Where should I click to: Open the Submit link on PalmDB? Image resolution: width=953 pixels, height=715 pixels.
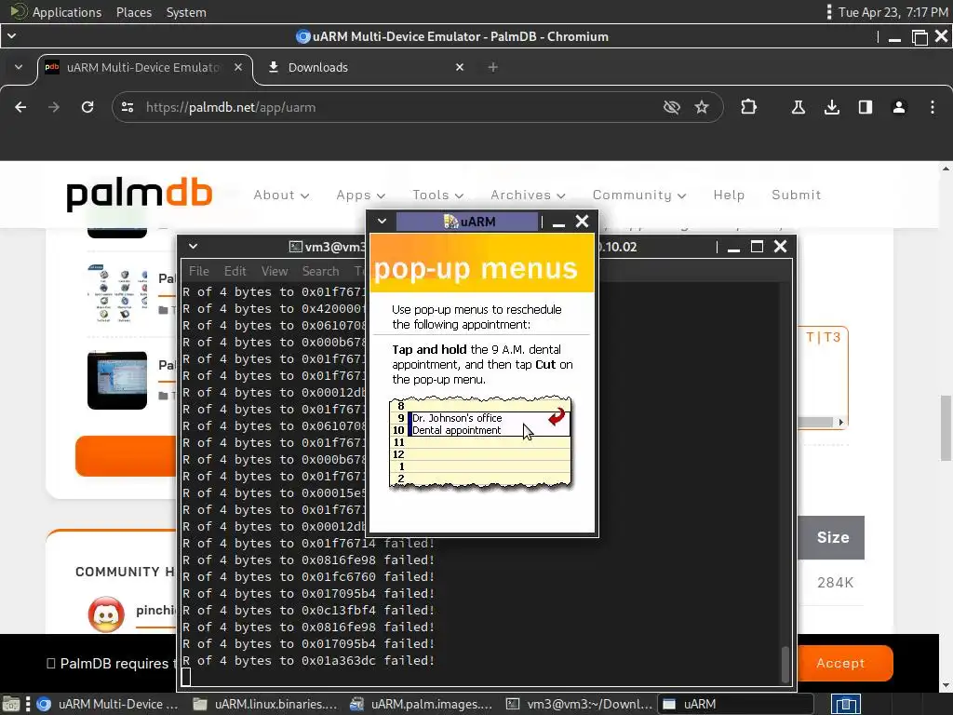pos(797,195)
